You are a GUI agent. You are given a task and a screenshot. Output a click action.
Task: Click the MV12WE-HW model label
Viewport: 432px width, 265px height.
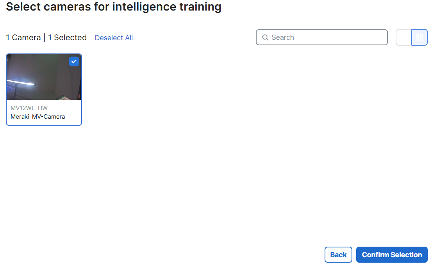point(29,108)
